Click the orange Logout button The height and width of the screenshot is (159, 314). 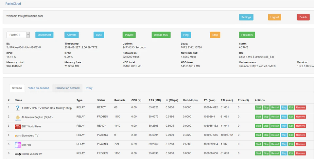coord(274,17)
